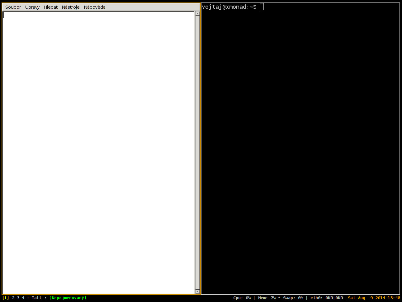Switch to workspace 4 in the status bar

tap(23, 298)
